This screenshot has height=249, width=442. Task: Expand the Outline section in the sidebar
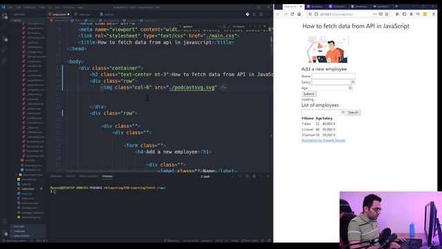pyautogui.click(x=28, y=226)
